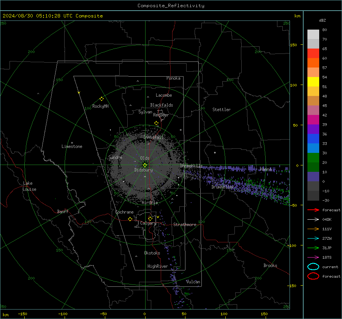Click the Innisfail city label
This screenshot has width=342, height=319.
[153, 137]
